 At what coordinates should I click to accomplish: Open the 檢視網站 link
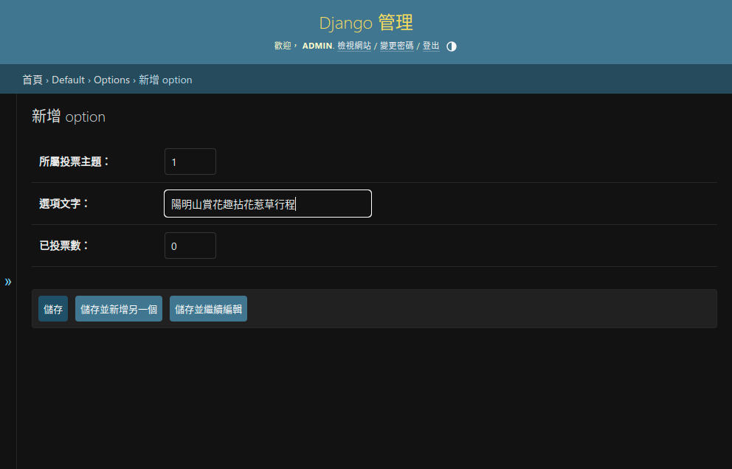[354, 46]
